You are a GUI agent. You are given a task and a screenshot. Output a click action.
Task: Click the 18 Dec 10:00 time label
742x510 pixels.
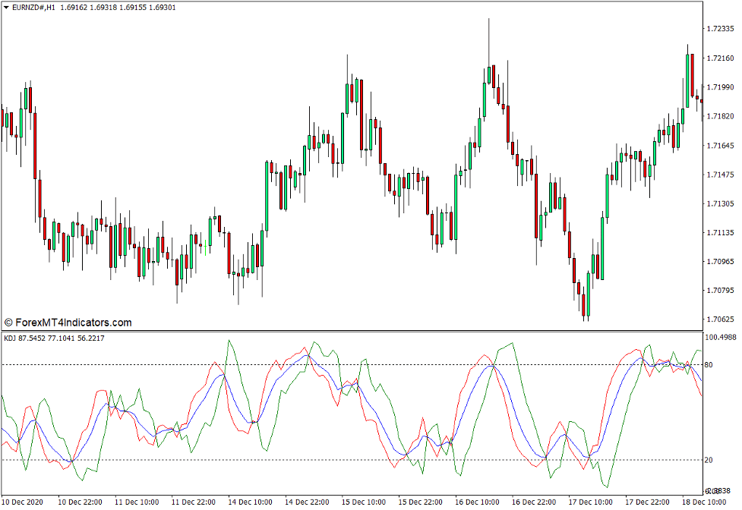[x=704, y=502]
